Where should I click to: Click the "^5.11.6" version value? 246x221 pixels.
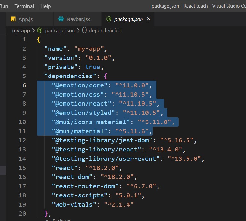pos(132,131)
